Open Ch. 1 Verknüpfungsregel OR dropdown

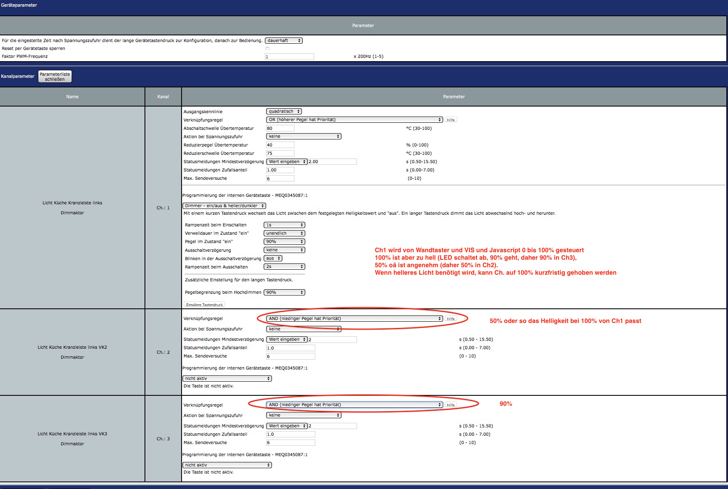click(354, 119)
